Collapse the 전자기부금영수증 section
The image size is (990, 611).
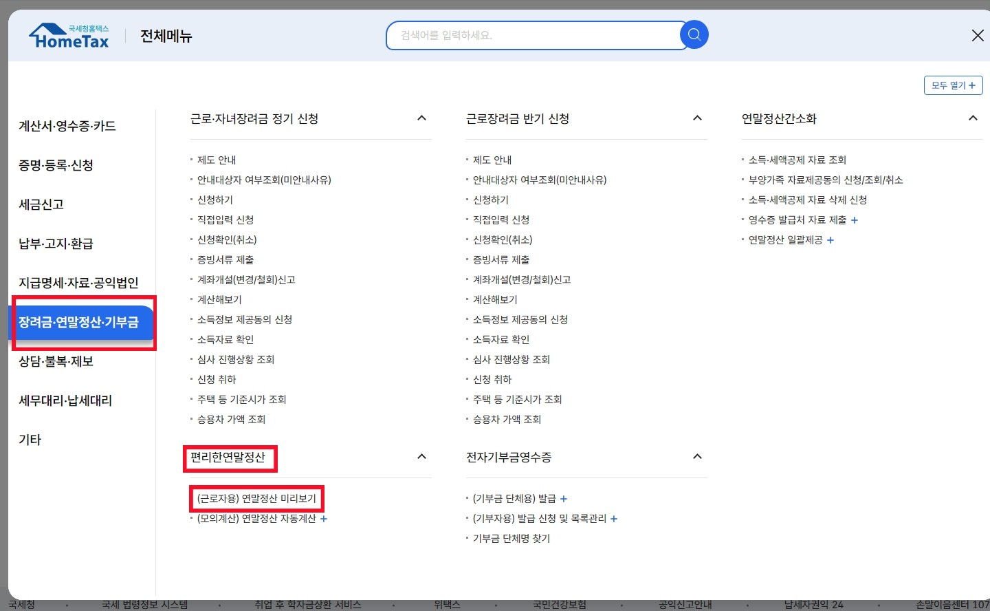click(x=697, y=456)
